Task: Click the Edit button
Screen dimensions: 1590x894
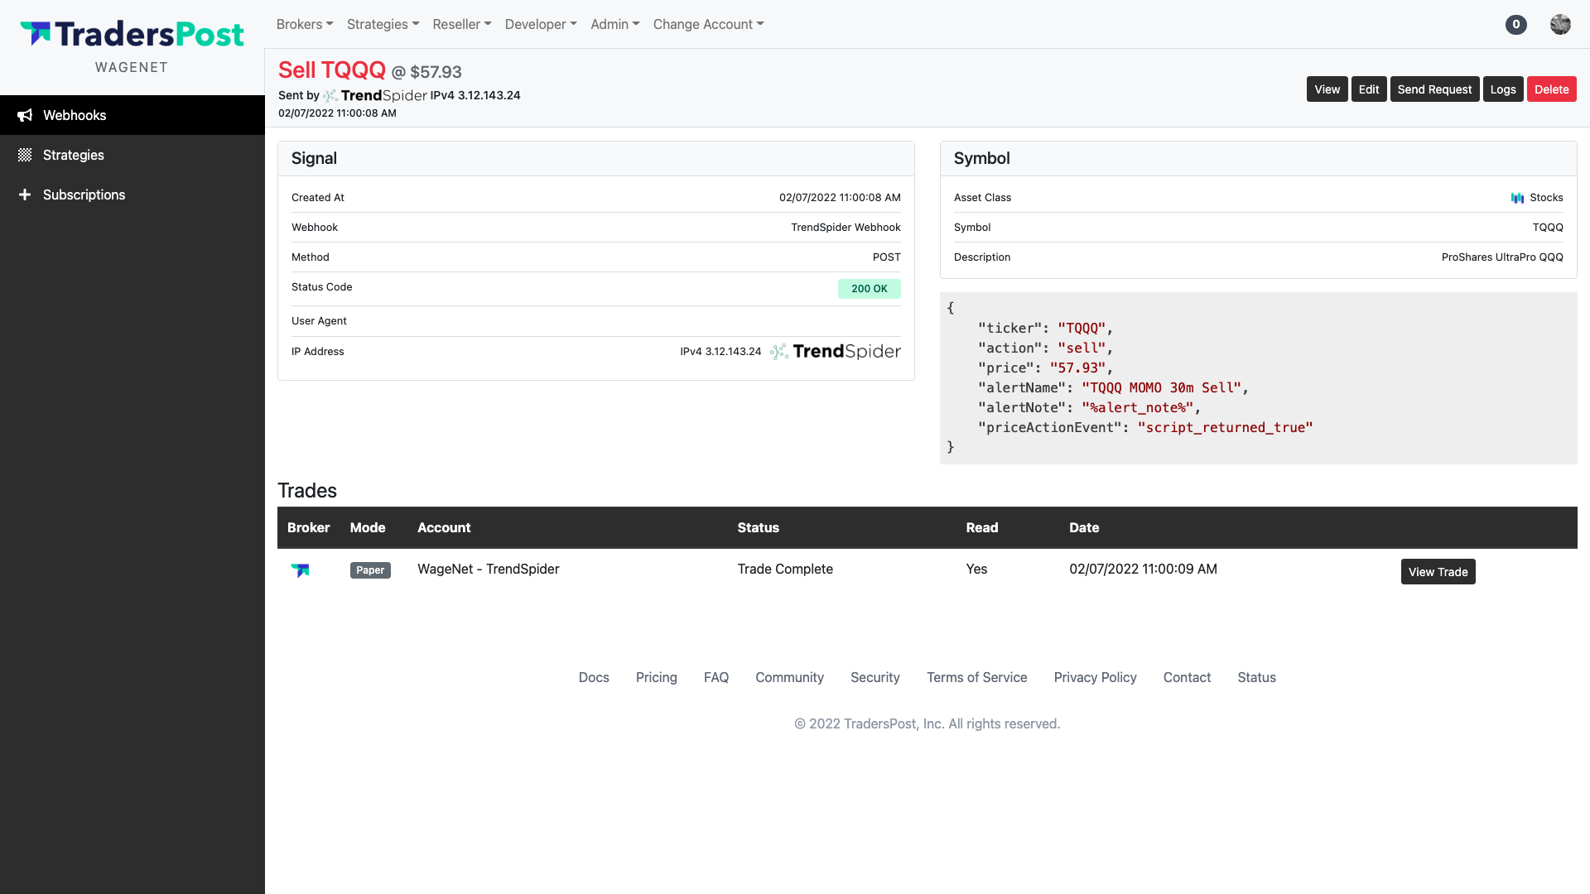Action: [1369, 89]
